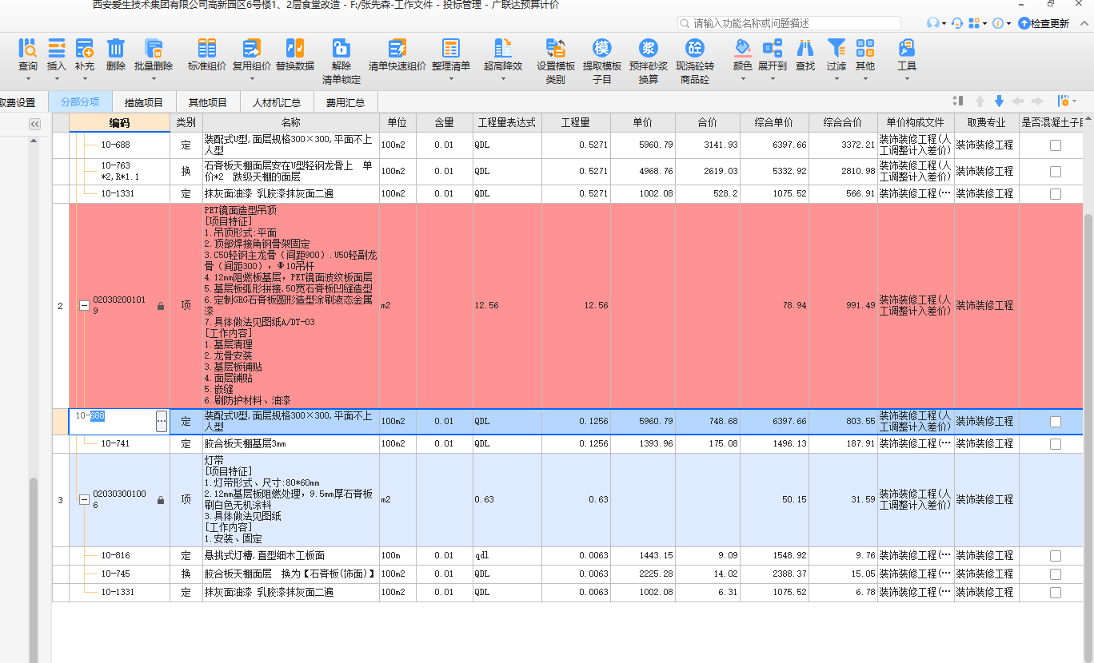Click the 设置模板类别 icon

click(x=556, y=48)
